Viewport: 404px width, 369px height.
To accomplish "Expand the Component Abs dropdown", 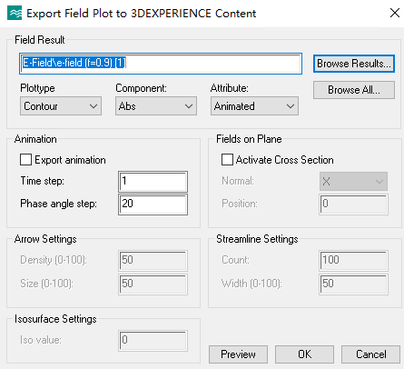I will (x=156, y=106).
